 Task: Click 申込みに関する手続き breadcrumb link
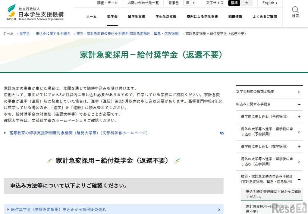[53, 34]
